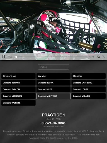Select Onboard BJORK camera
Image resolution: width=107 pixels, height=143 pixels.
(x=53, y=83)
